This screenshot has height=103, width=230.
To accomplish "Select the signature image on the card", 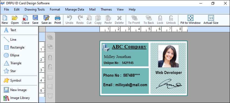I will (x=169, y=84).
